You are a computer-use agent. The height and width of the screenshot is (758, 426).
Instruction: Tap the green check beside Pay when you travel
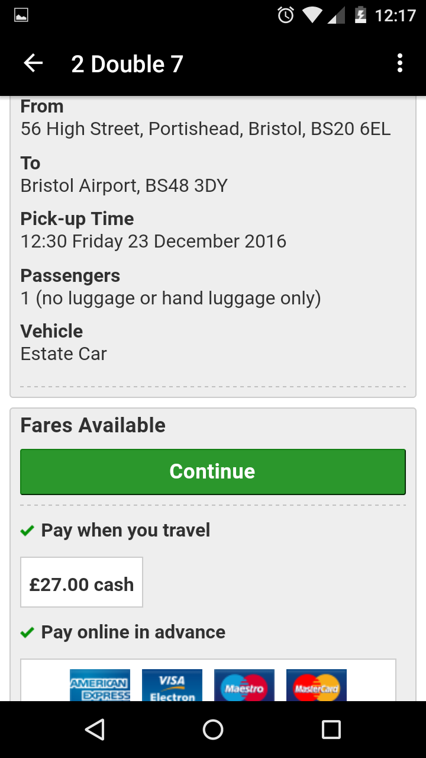27,531
